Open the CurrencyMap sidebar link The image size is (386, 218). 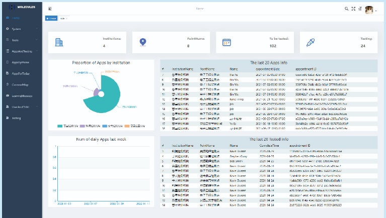tap(20, 84)
